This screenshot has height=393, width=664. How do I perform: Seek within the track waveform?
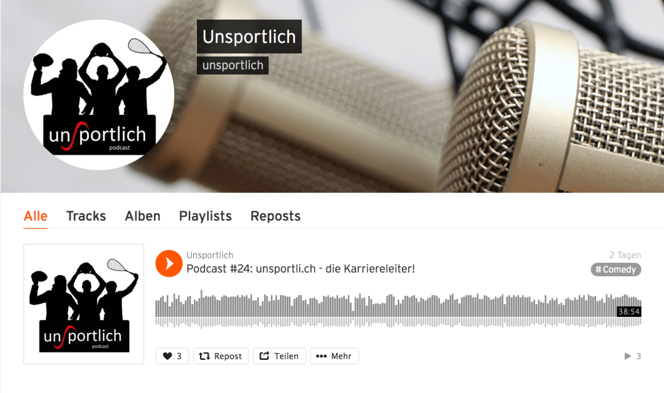pos(398,309)
